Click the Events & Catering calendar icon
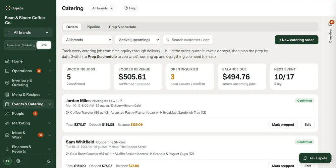 click(7, 104)
